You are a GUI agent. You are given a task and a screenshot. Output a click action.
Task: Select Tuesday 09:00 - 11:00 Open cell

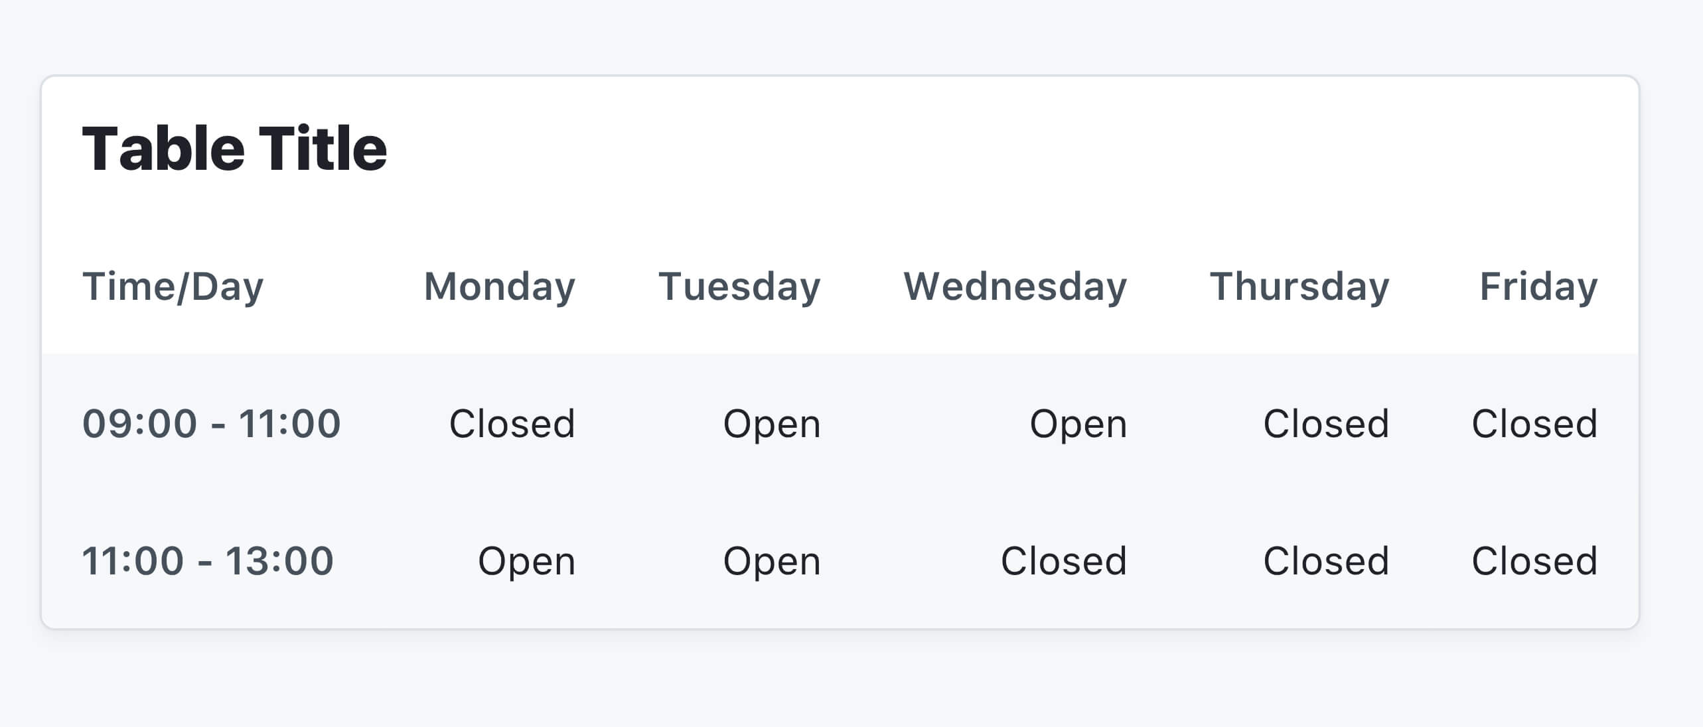coord(772,423)
